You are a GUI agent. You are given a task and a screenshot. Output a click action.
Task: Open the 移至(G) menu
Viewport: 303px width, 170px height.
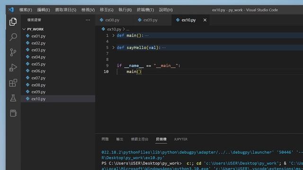[107, 10]
